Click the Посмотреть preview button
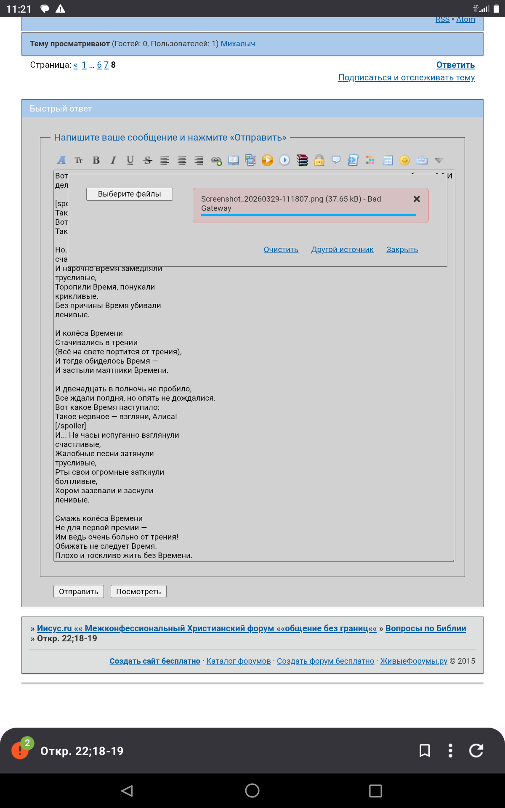This screenshot has height=808, width=505. 138,592
